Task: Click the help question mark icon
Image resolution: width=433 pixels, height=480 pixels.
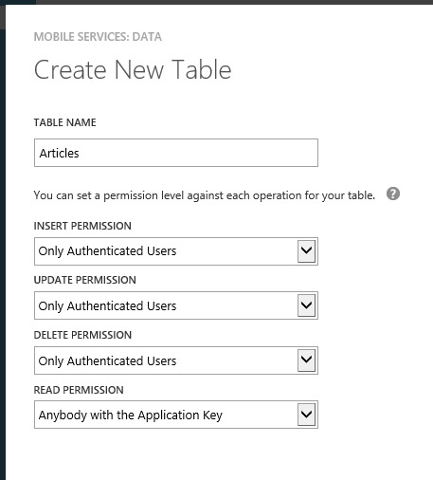Action: tap(393, 194)
